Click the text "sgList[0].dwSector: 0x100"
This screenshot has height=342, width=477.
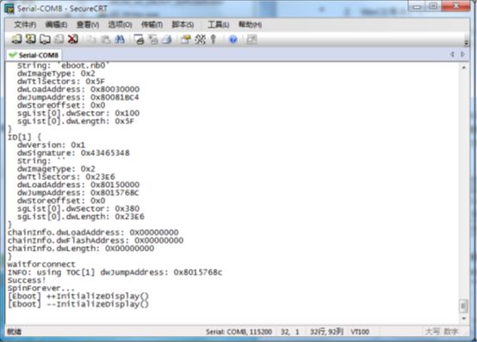click(x=78, y=113)
